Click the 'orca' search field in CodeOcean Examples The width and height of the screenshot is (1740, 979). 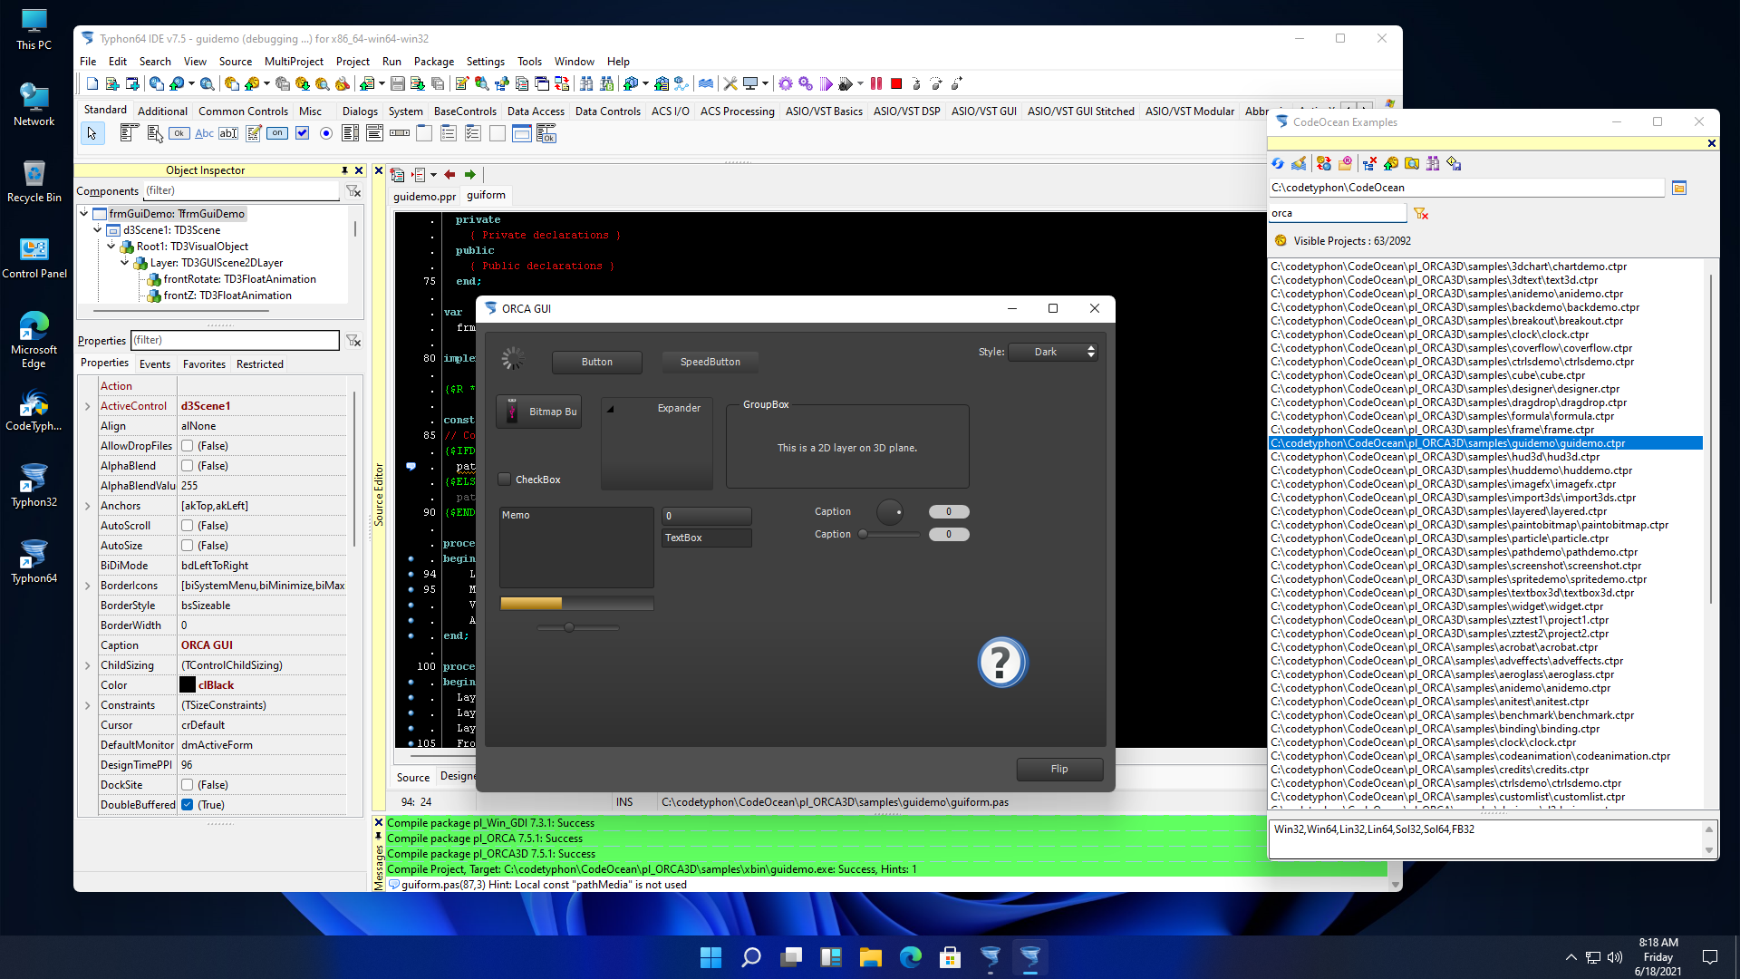[x=1338, y=213]
